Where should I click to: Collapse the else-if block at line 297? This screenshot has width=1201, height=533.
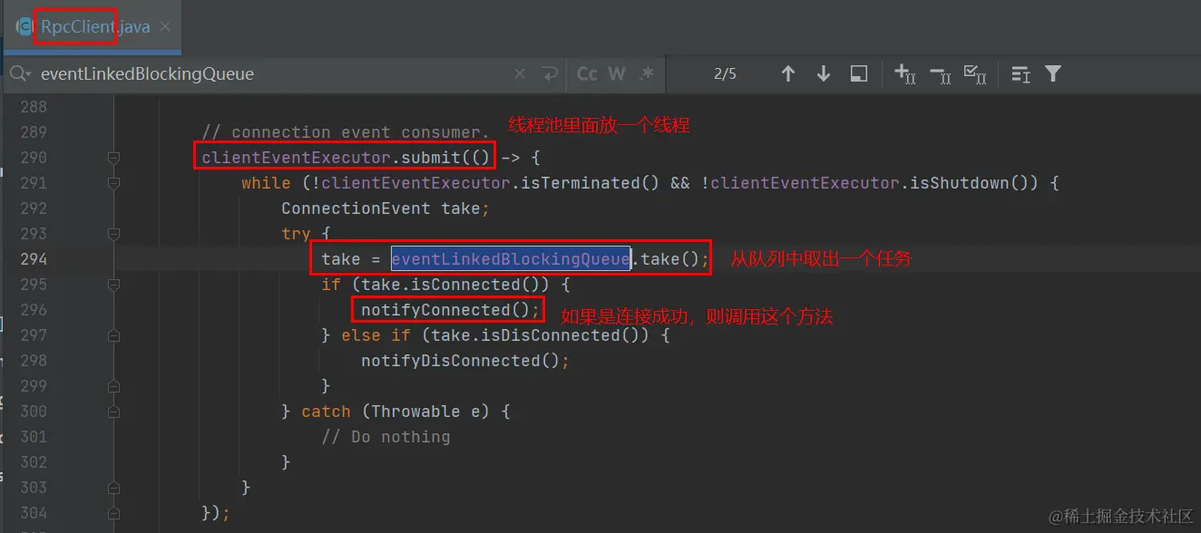[x=114, y=335]
